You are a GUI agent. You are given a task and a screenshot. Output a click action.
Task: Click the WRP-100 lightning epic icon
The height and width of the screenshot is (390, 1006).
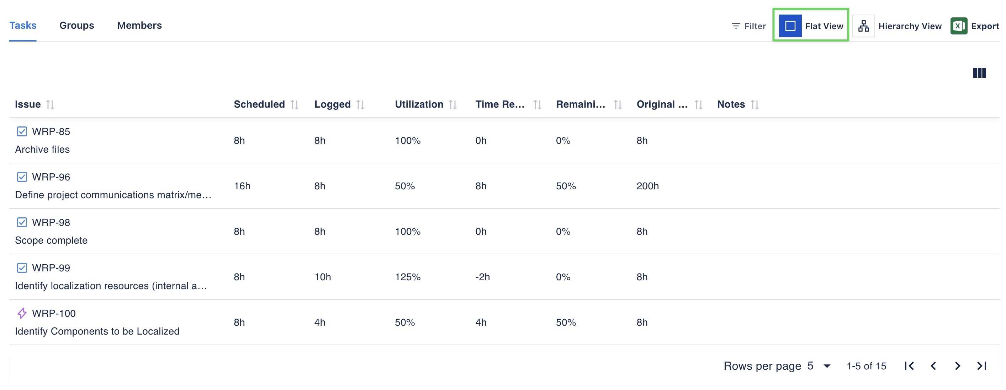pos(22,313)
